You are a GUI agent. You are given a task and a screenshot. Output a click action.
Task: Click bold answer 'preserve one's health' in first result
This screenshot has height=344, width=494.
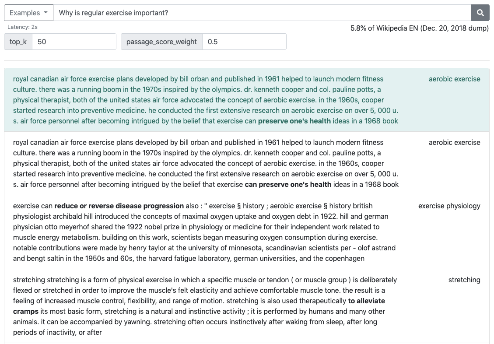[x=294, y=121]
